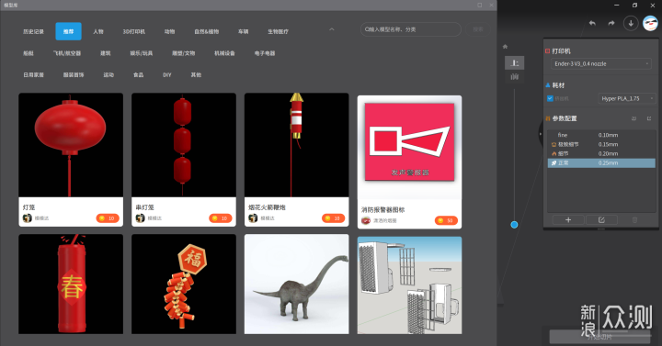Select the 运动 category
Viewport: 662px width, 346px height.
click(108, 74)
